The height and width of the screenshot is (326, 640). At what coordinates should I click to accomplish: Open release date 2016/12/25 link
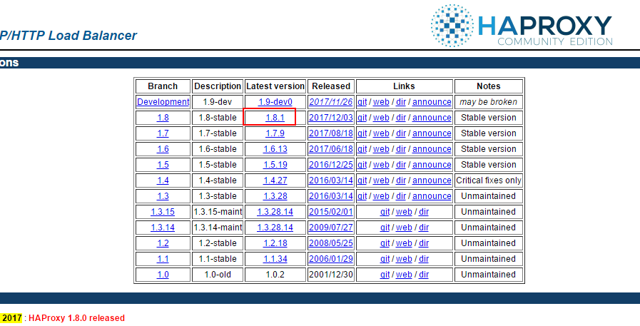coord(331,165)
